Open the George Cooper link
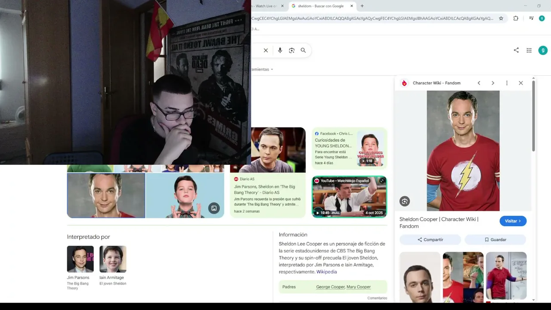The height and width of the screenshot is (310, 551). pos(330,287)
